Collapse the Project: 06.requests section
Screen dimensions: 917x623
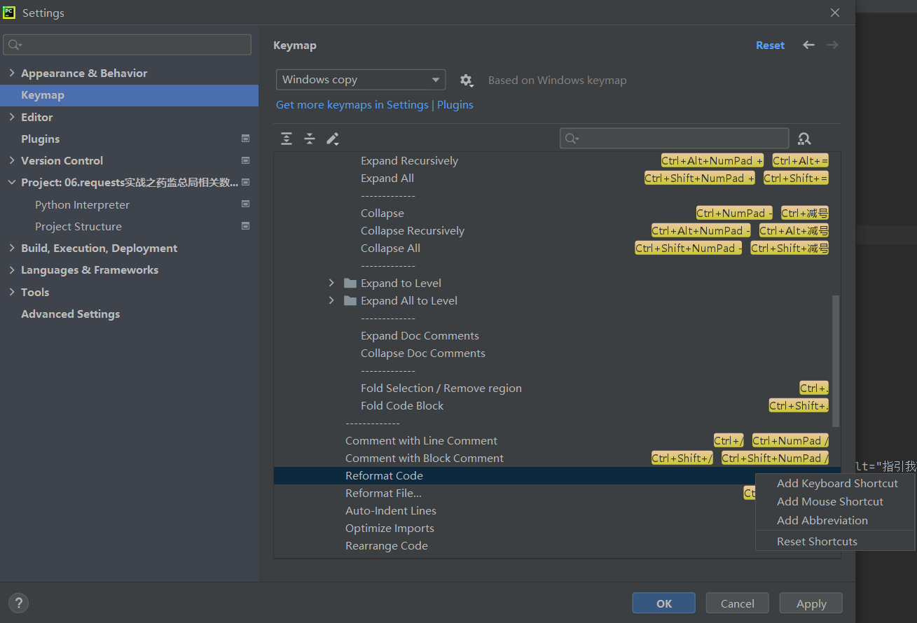point(12,182)
